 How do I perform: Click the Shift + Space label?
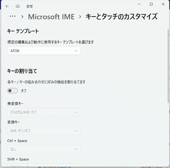18,159
